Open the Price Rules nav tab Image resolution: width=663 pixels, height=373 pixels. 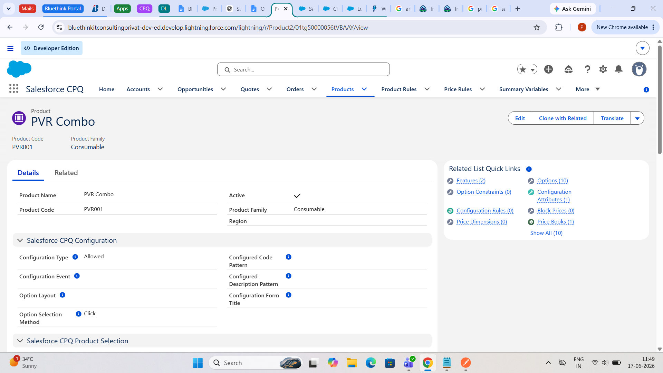458,89
